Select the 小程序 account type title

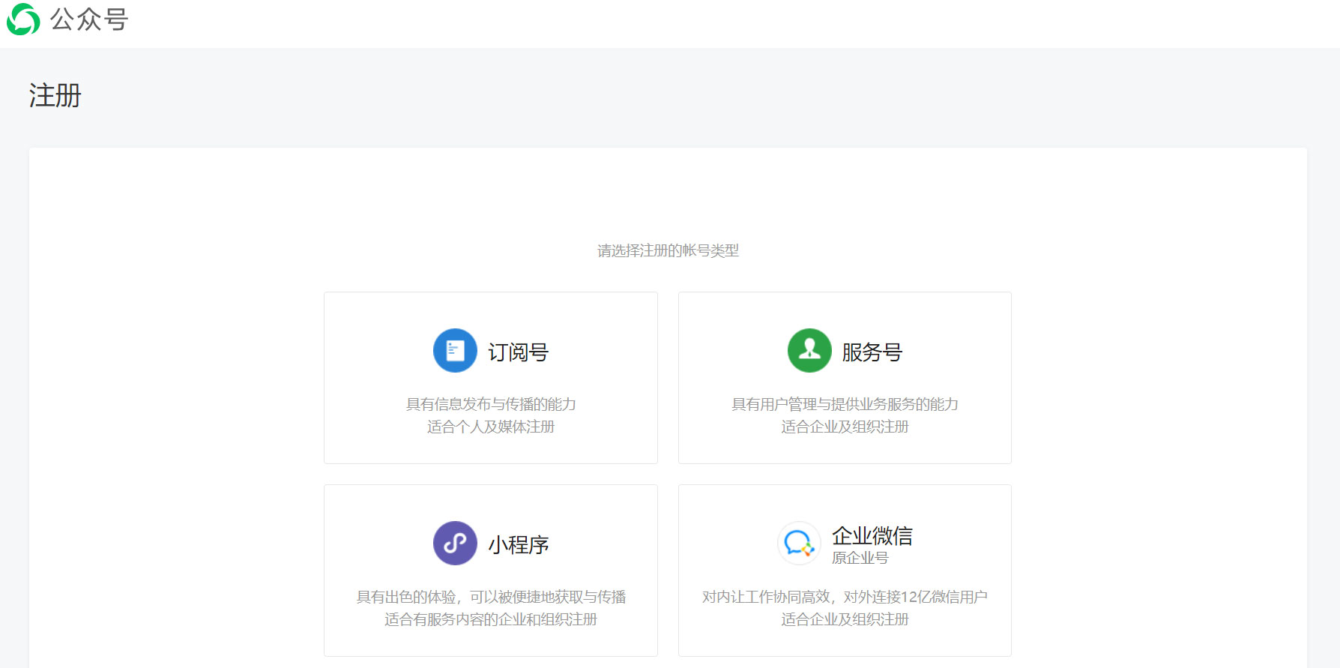coord(519,544)
